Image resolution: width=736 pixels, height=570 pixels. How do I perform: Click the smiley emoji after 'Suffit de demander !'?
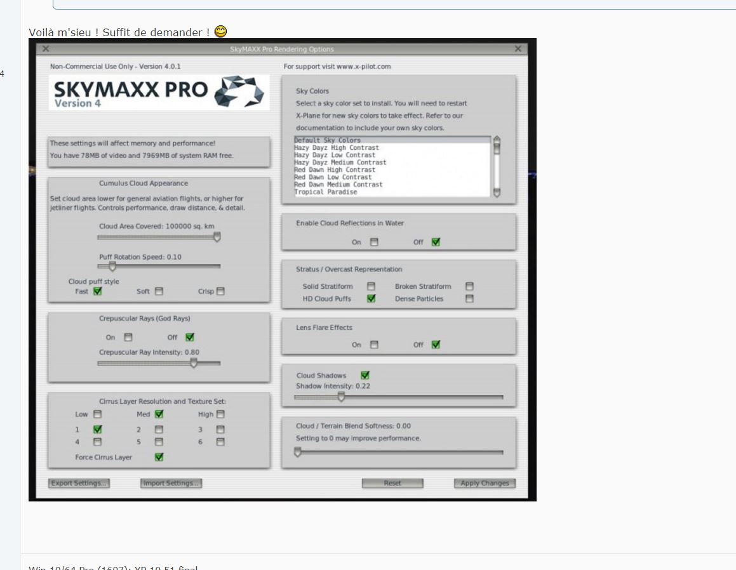(x=220, y=32)
